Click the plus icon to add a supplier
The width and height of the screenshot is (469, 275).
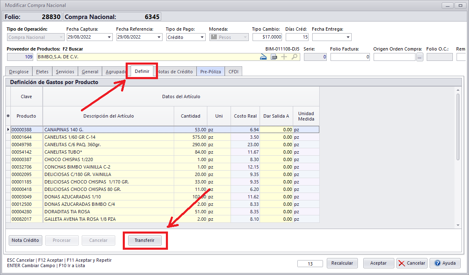pyautogui.click(x=284, y=57)
